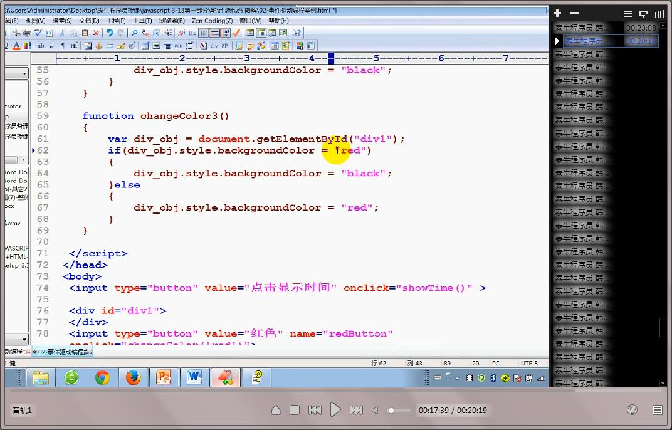Image resolution: width=672 pixels, height=430 pixels.
Task: Open the list tag dropdown icon
Action: pos(189,45)
